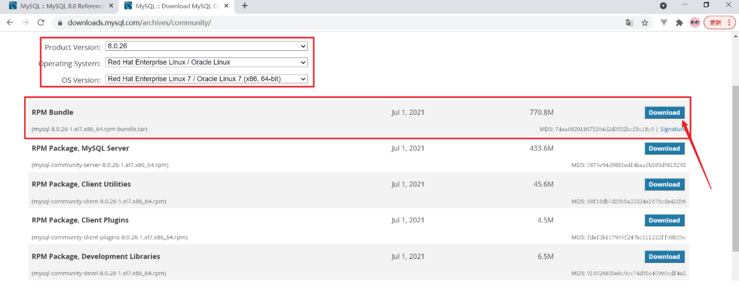Select the 433.6M size value
739x287 pixels.
point(541,149)
